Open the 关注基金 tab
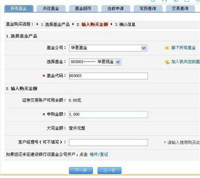200x178 pixels. point(51,9)
